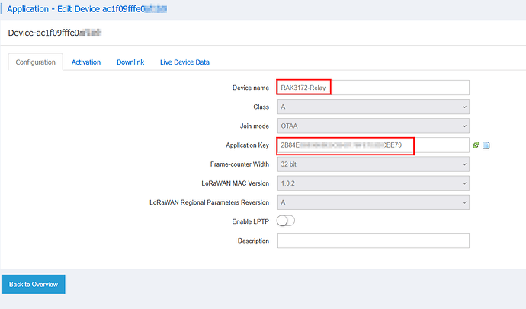Image resolution: width=526 pixels, height=309 pixels.
Task: Open the Frame-counter Width dropdown
Action: tap(373, 164)
